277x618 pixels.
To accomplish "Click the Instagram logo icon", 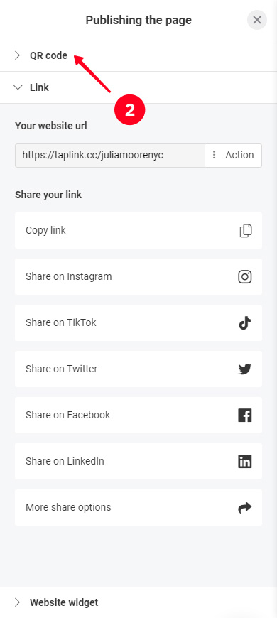I will pos(245,277).
